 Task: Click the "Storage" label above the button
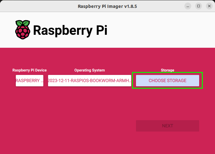(167, 70)
